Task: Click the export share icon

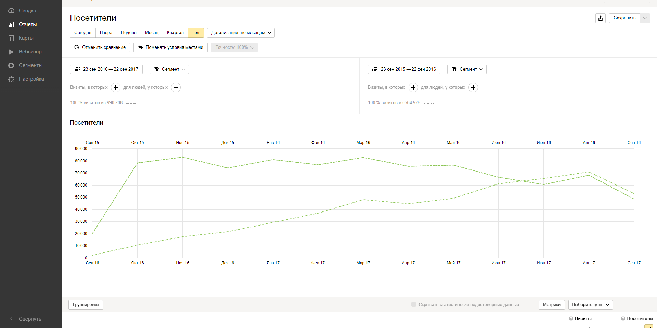Action: point(601,18)
